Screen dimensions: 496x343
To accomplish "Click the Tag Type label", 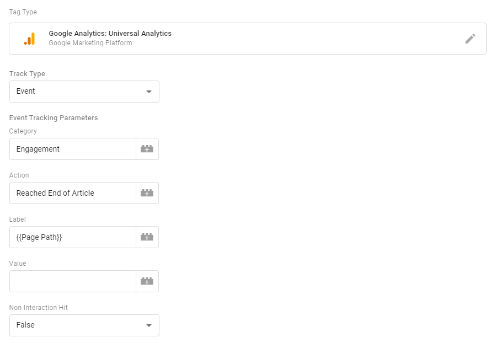I will [23, 12].
